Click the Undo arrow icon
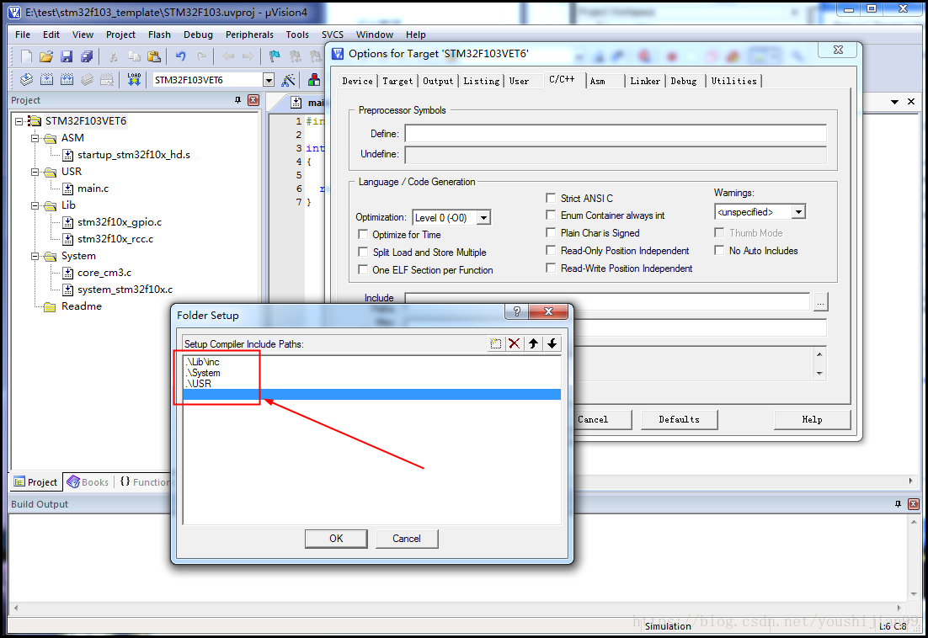 pyautogui.click(x=180, y=56)
